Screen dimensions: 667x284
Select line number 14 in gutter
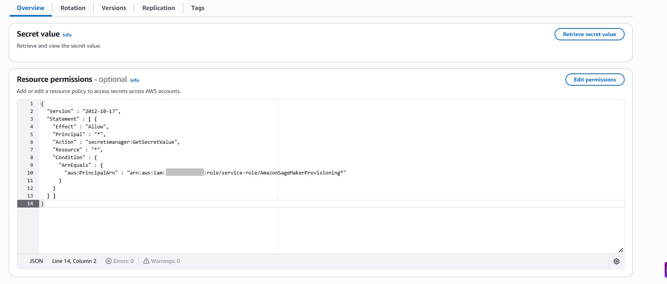(30, 204)
